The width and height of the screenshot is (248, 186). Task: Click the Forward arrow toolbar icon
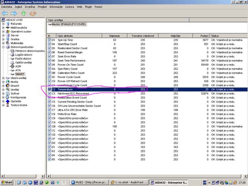(x=14, y=13)
